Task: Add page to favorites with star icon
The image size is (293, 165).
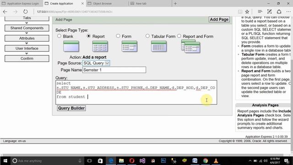Action: tap(247, 11)
